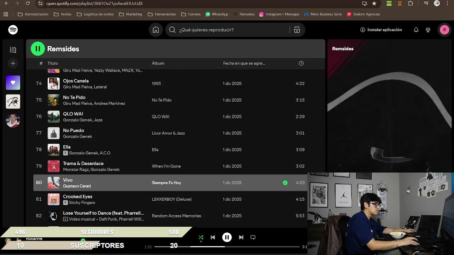Click the address bar URL

point(95,3)
